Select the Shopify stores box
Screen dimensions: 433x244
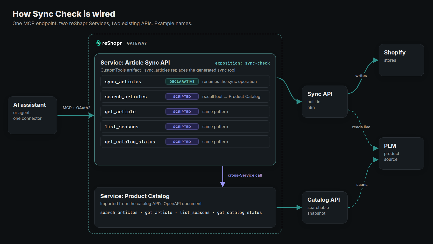[401, 60]
